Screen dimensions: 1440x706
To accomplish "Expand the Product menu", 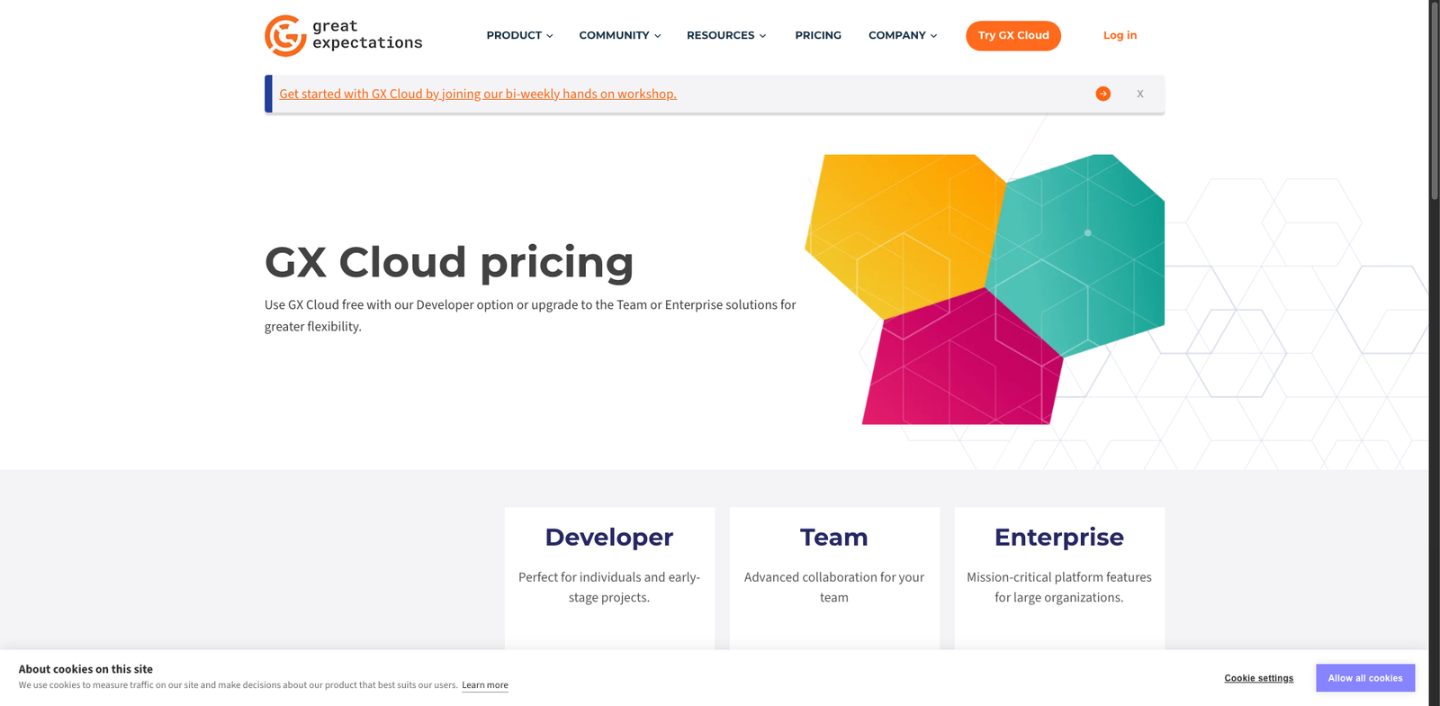I will coord(519,35).
